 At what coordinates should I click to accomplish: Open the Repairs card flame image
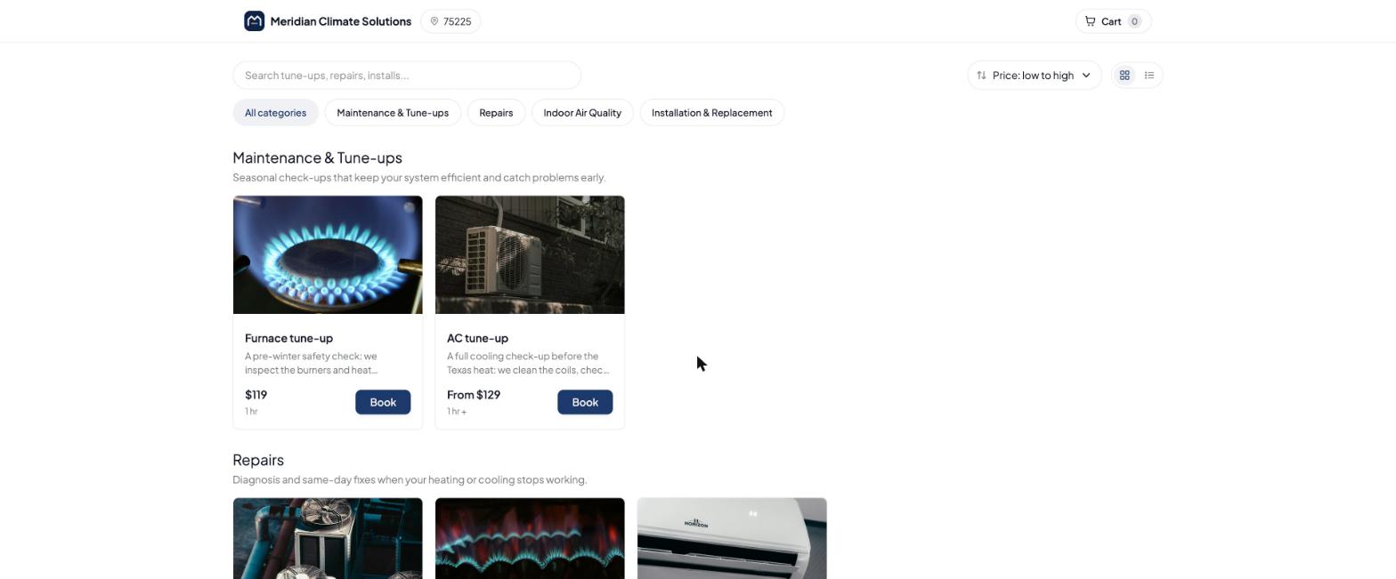pyautogui.click(x=530, y=538)
